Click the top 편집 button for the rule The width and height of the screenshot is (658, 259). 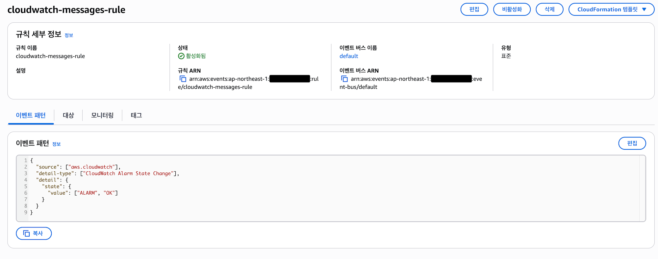[x=474, y=9]
